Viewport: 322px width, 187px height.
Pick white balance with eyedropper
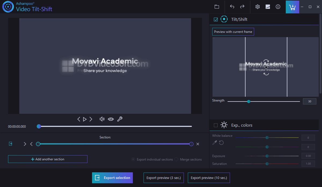[215, 143]
